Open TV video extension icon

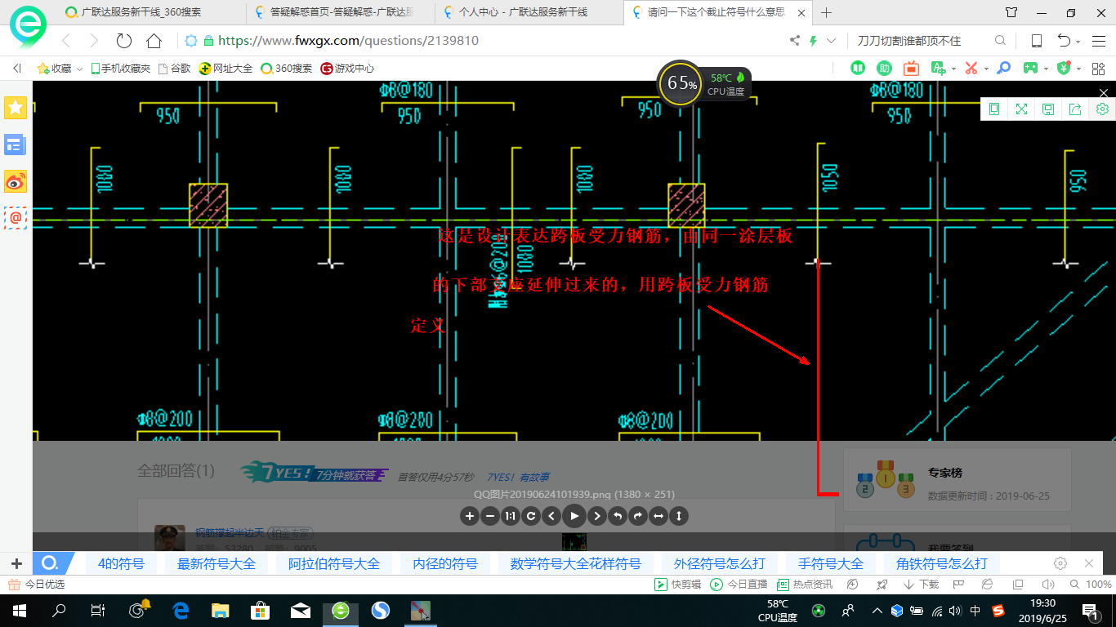911,69
